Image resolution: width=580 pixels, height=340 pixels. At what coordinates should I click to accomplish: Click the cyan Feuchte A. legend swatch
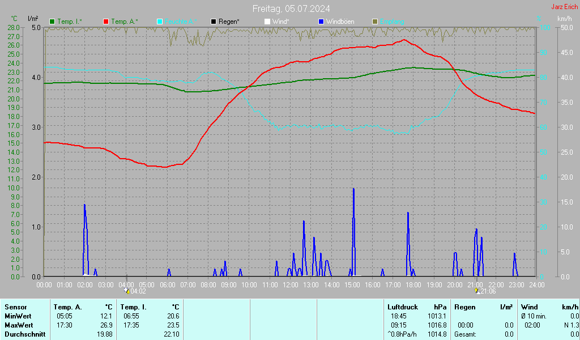[x=160, y=22]
